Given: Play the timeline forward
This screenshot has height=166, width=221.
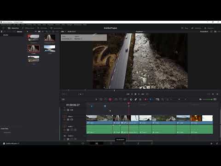Looking at the screenshot, I should (x=139, y=94).
